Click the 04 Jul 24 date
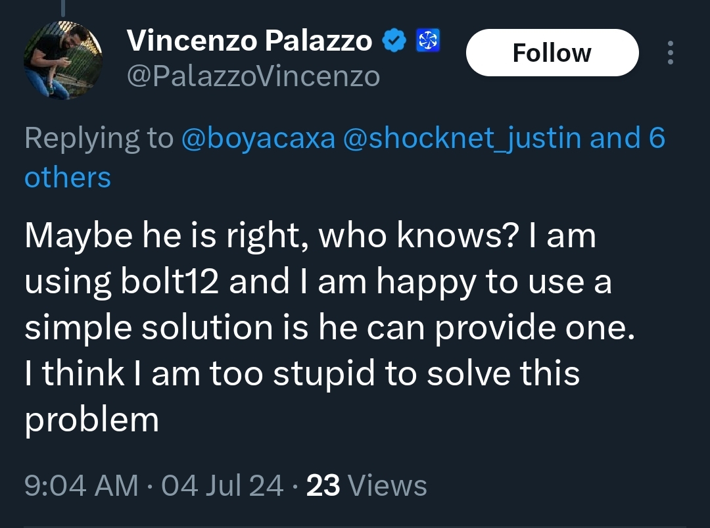 pos(222,486)
